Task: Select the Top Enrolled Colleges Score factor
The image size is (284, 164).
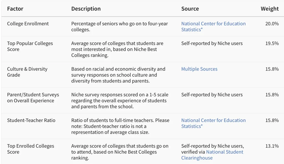Action: point(31,149)
